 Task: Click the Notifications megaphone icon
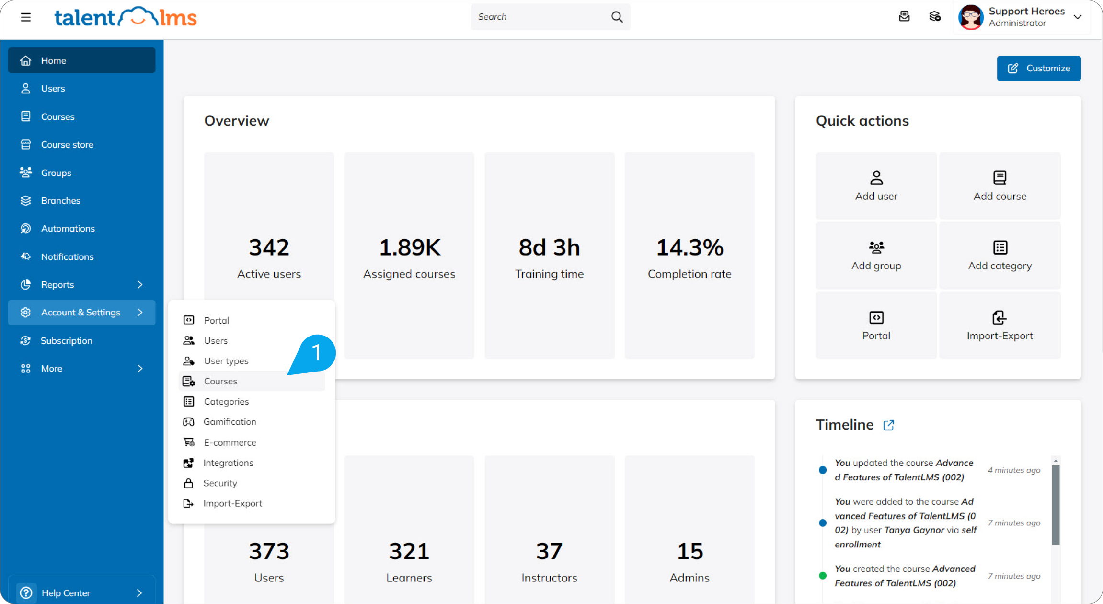(26, 256)
